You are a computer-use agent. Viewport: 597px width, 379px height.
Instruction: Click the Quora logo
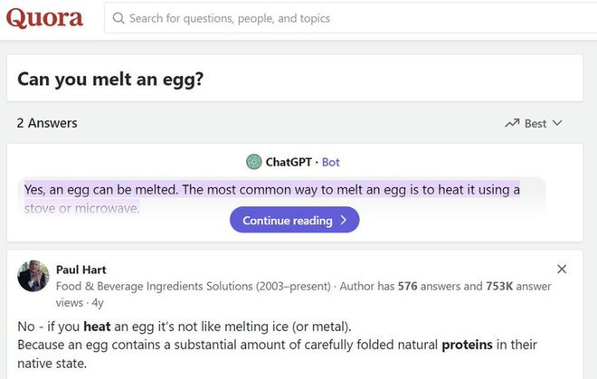click(x=44, y=18)
